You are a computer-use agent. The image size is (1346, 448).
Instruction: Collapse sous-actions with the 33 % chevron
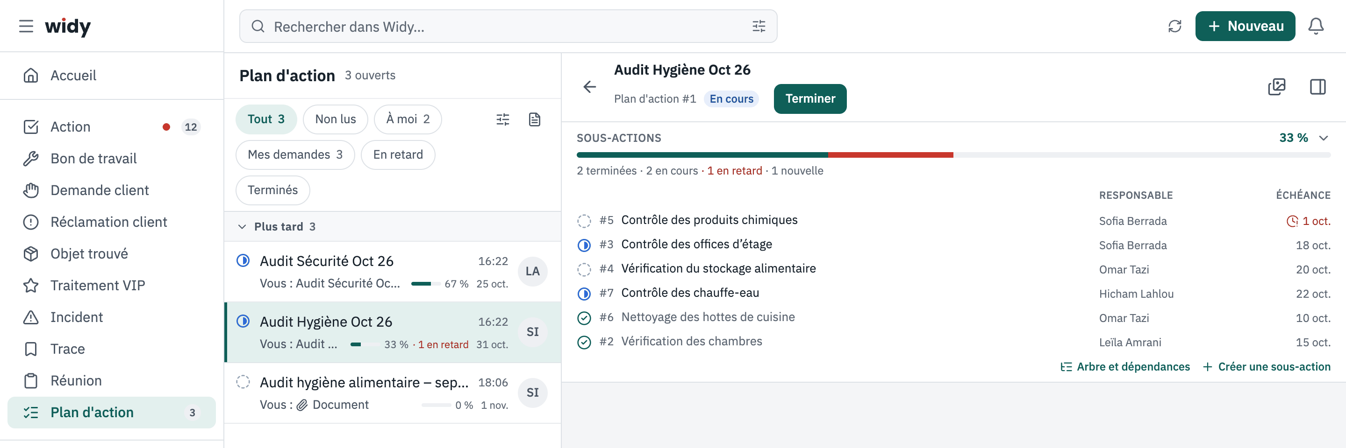[x=1323, y=138]
